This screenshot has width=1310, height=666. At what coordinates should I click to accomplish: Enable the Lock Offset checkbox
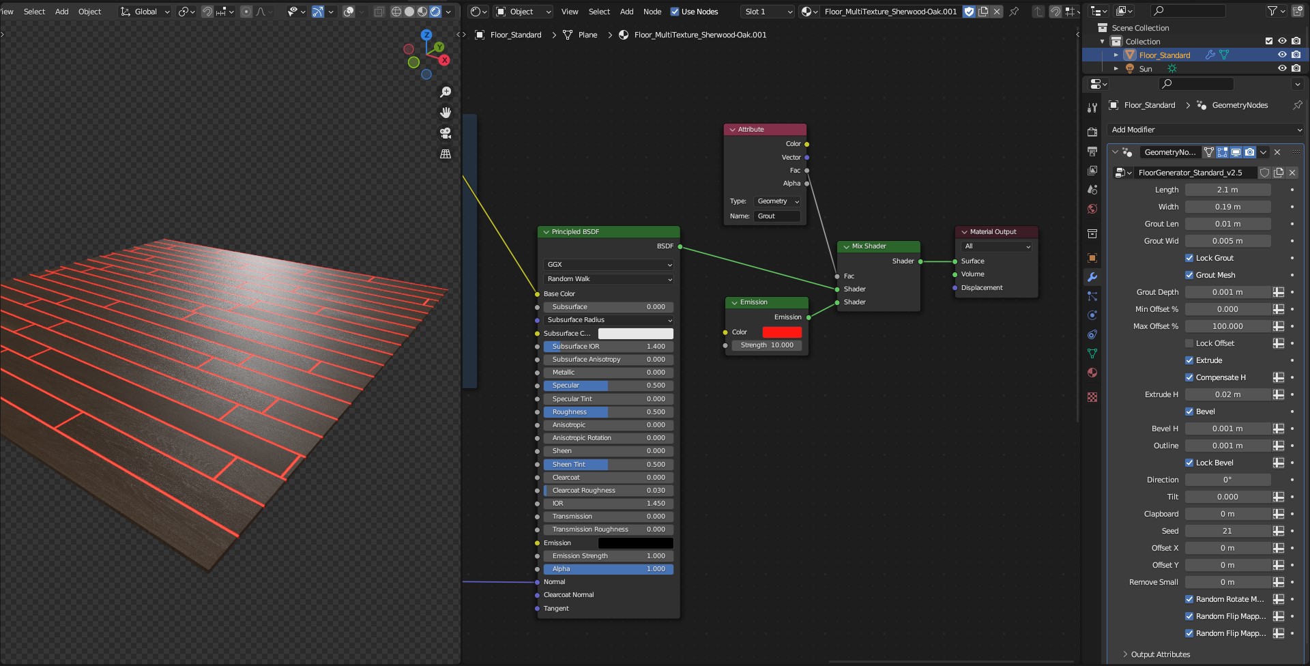click(1189, 343)
